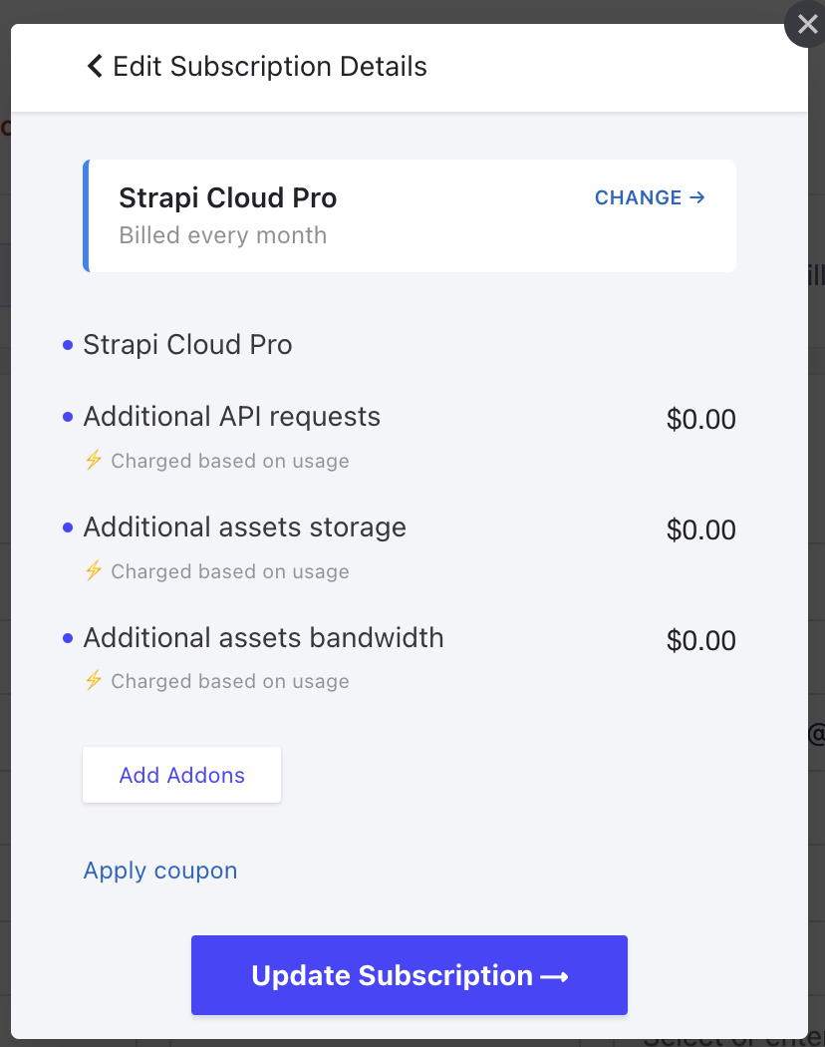Click the lightning icon under Additional API requests
The image size is (825, 1047).
click(94, 461)
